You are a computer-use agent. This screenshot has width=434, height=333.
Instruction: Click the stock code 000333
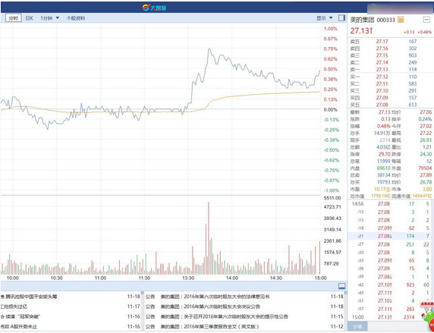click(386, 20)
